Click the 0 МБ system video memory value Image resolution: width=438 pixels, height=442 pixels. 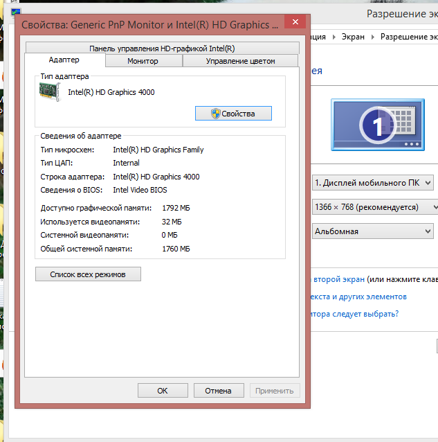pyautogui.click(x=170, y=235)
